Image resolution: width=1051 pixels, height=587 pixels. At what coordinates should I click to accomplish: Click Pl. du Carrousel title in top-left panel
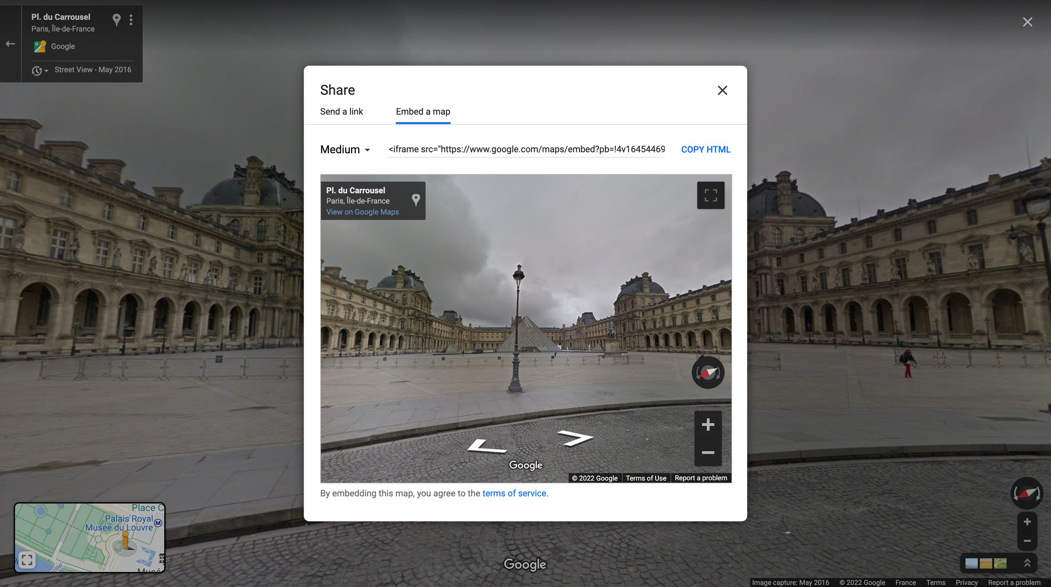click(60, 17)
